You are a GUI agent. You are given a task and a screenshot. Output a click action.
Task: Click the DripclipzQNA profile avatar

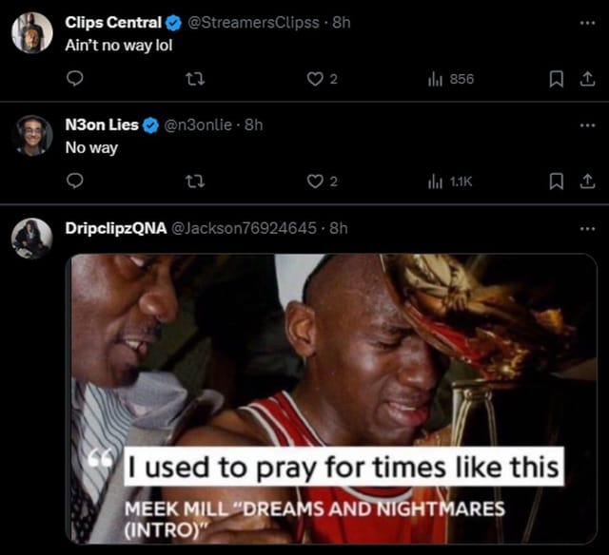pyautogui.click(x=31, y=238)
